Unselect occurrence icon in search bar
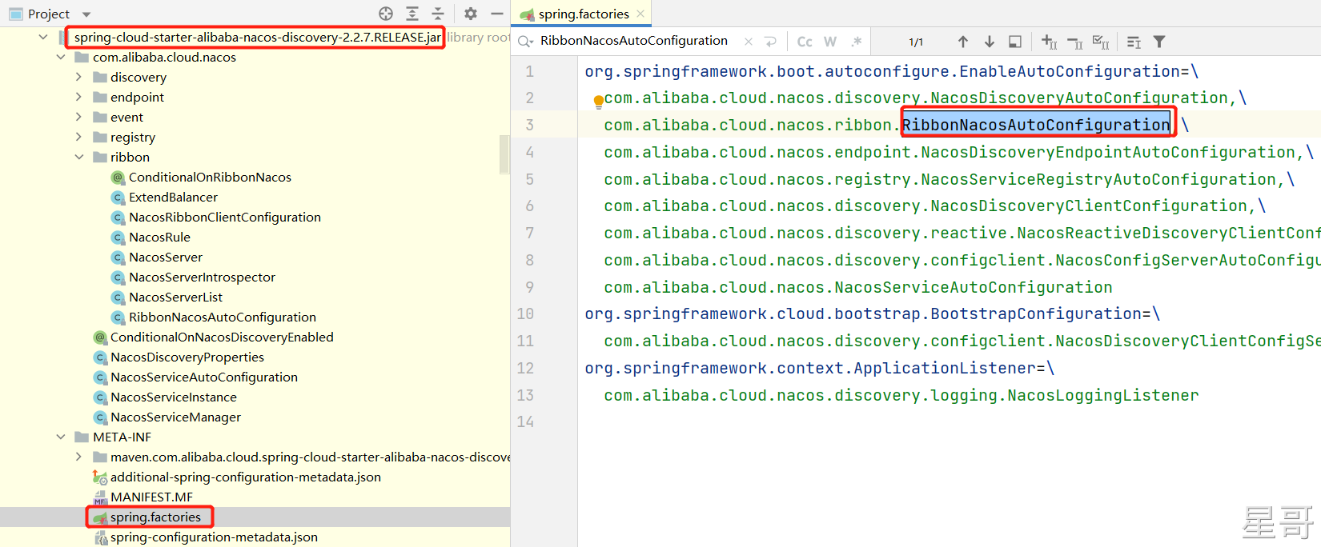Viewport: 1321px width, 547px height. [1075, 42]
